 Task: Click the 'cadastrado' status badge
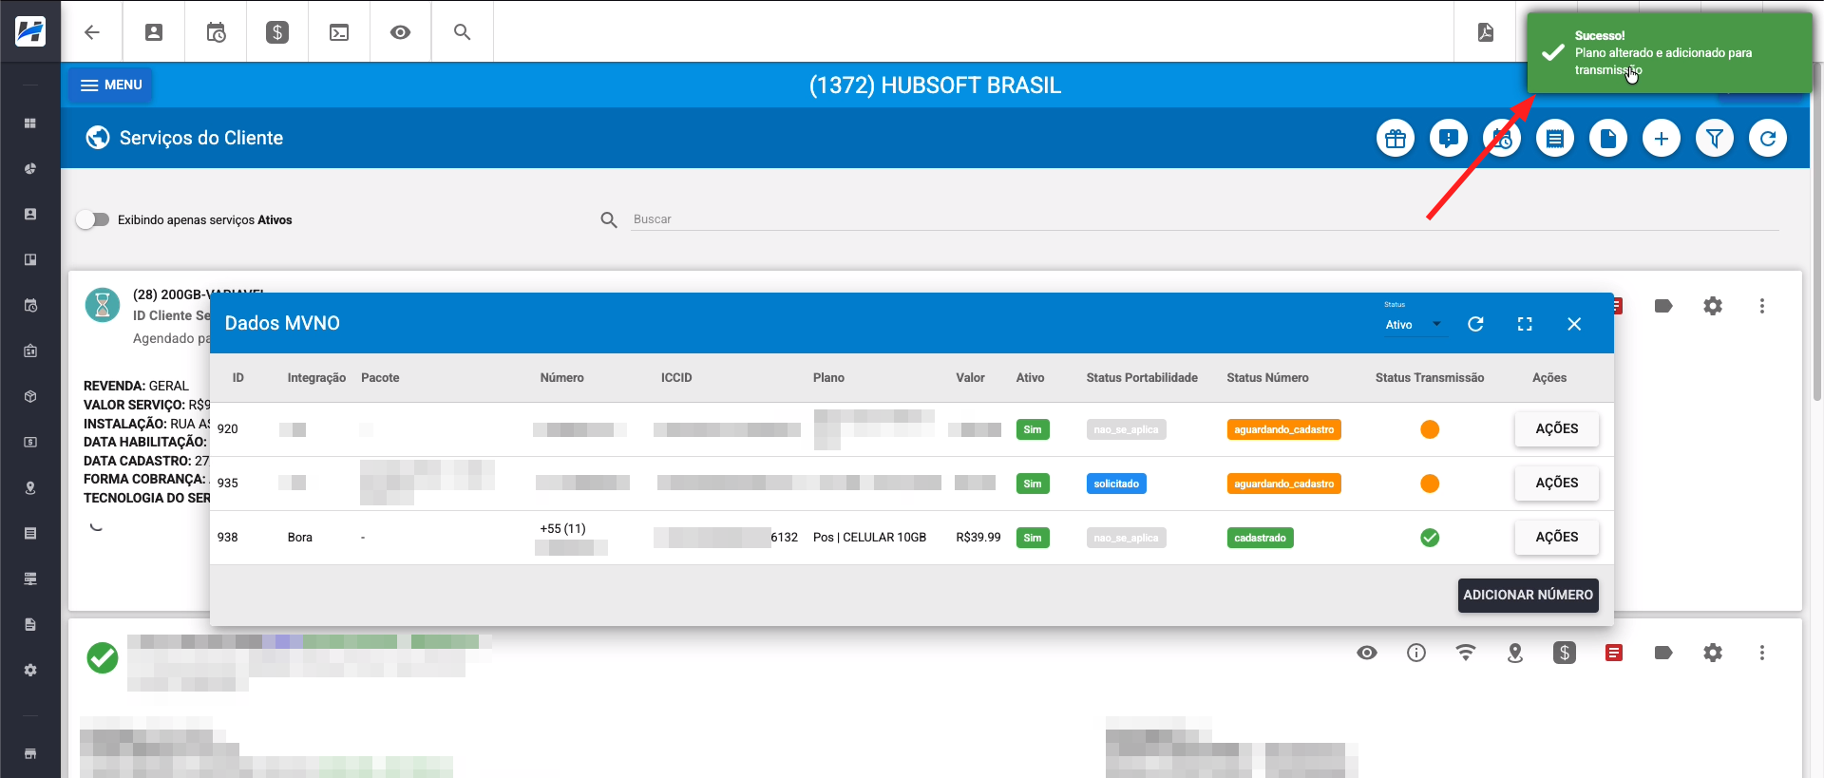click(x=1260, y=538)
